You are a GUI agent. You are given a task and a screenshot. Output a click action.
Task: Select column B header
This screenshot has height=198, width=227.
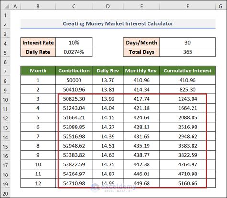click(38, 6)
